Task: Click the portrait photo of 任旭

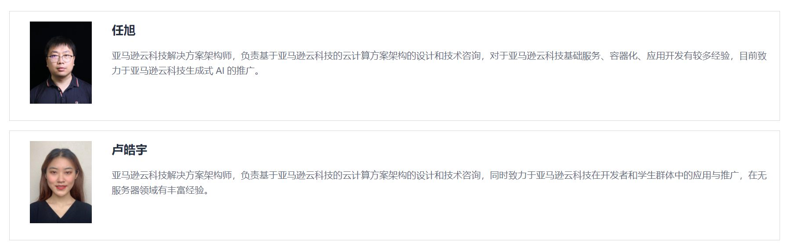Action: click(61, 62)
